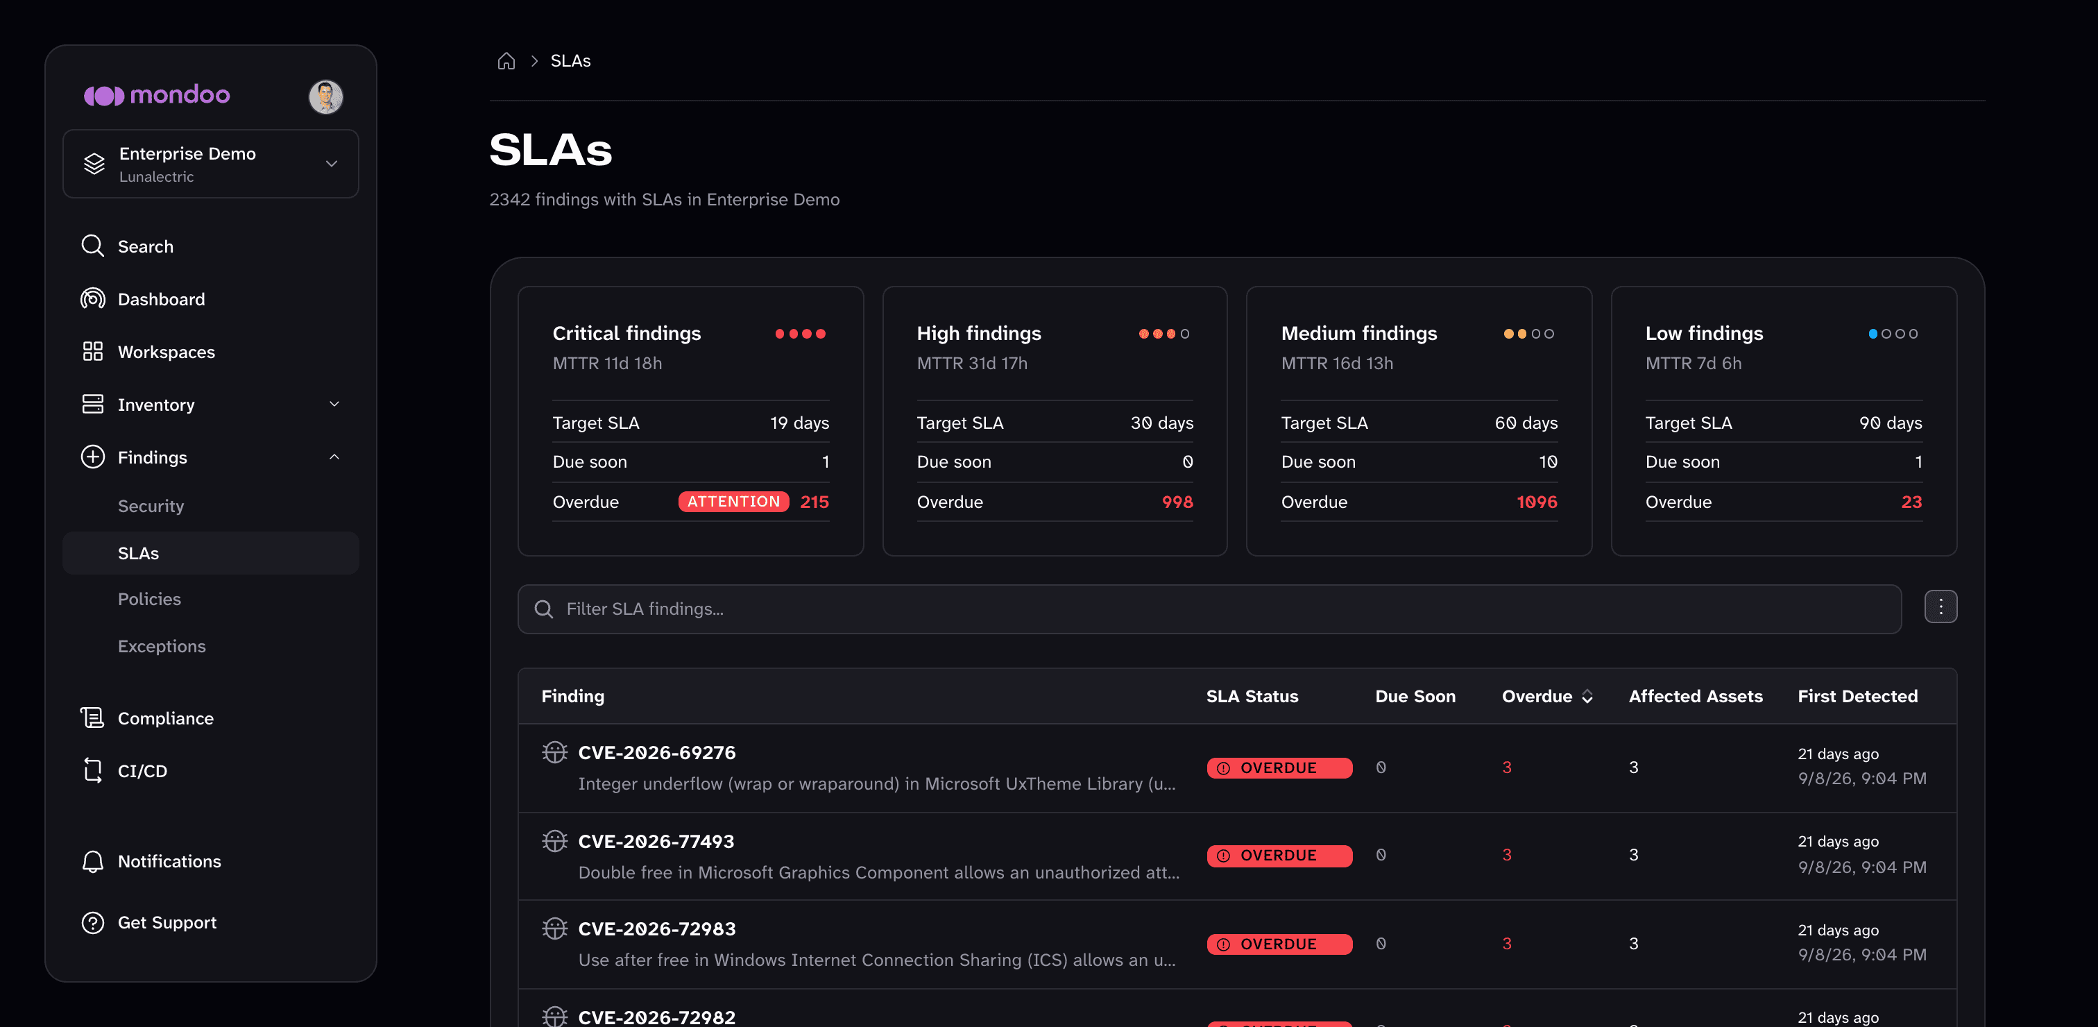Click the Medium severity dots indicator
Screen dimensions: 2098x1027
coord(1528,334)
